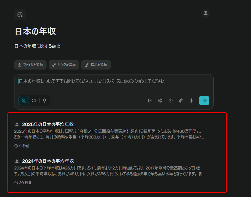Start dictation with the microphone icon
This screenshot has height=197, width=251.
[191, 101]
